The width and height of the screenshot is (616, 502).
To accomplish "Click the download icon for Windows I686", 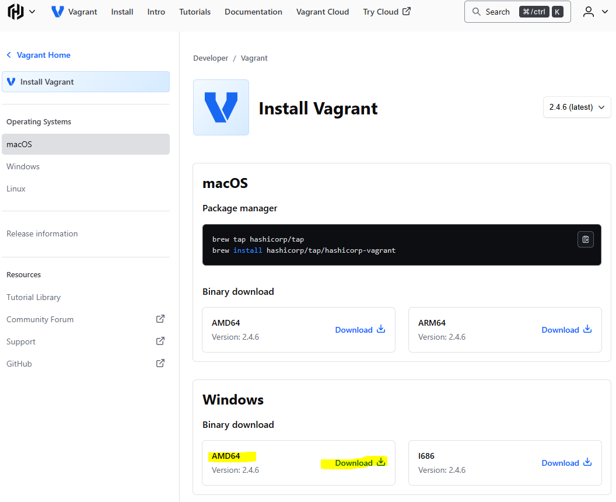I will pos(587,462).
